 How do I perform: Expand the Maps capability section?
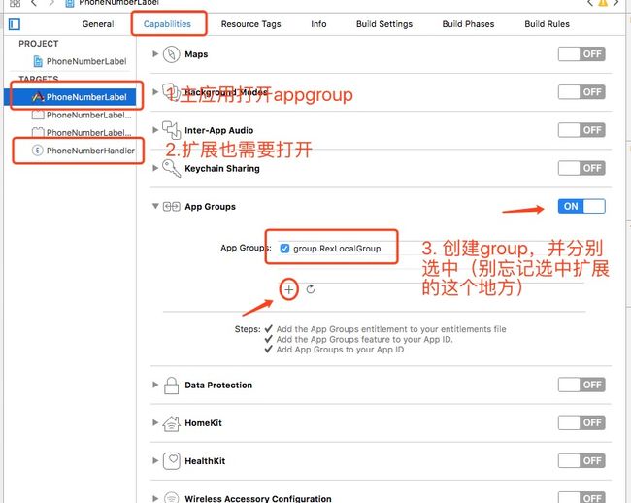point(155,54)
